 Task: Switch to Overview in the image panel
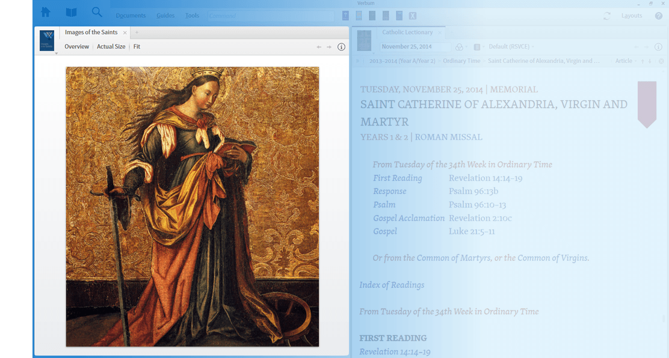pos(77,46)
